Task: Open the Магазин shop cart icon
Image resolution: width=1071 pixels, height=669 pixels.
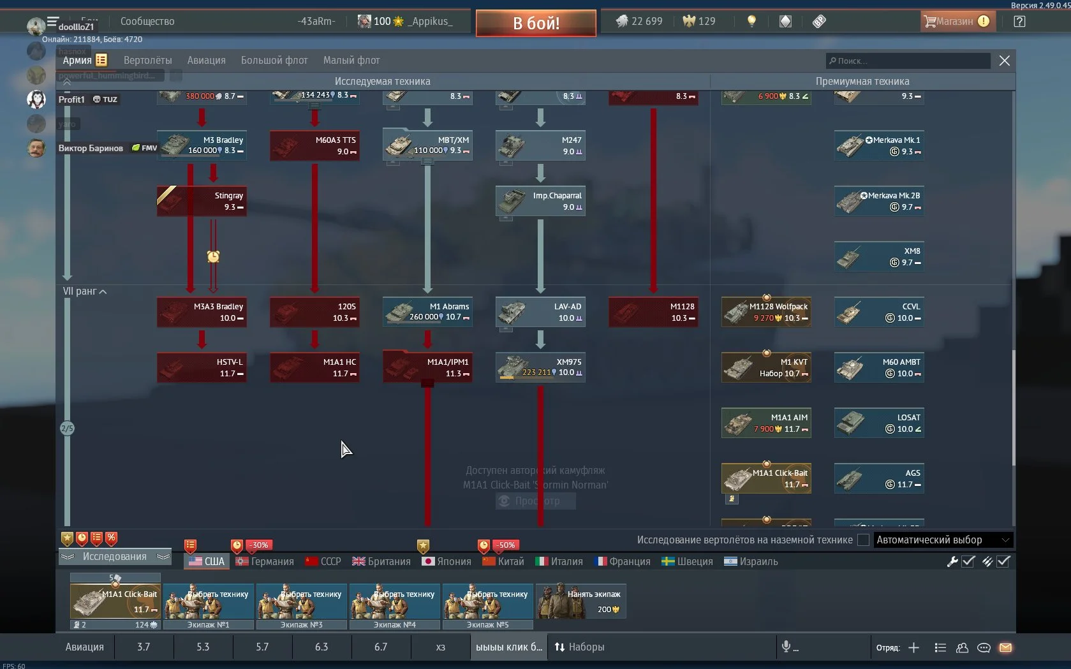Action: [x=929, y=21]
